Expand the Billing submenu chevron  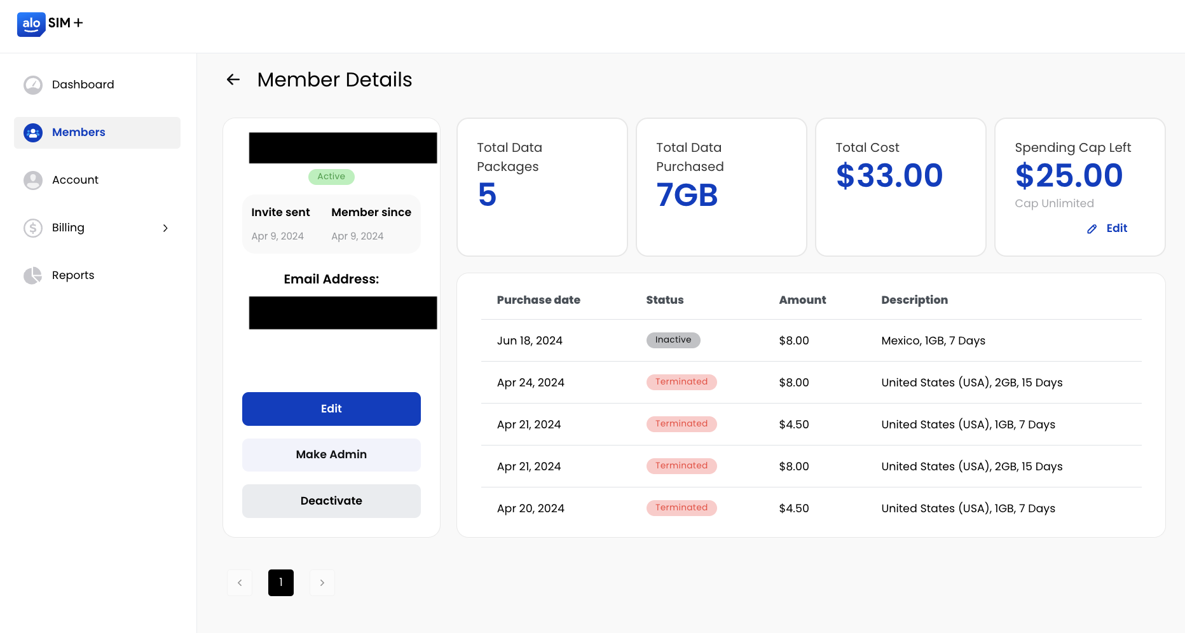click(x=165, y=228)
